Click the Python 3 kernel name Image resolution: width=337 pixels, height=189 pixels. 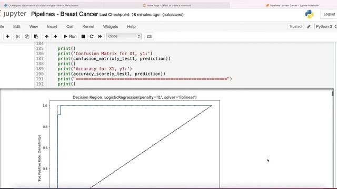[x=324, y=27]
